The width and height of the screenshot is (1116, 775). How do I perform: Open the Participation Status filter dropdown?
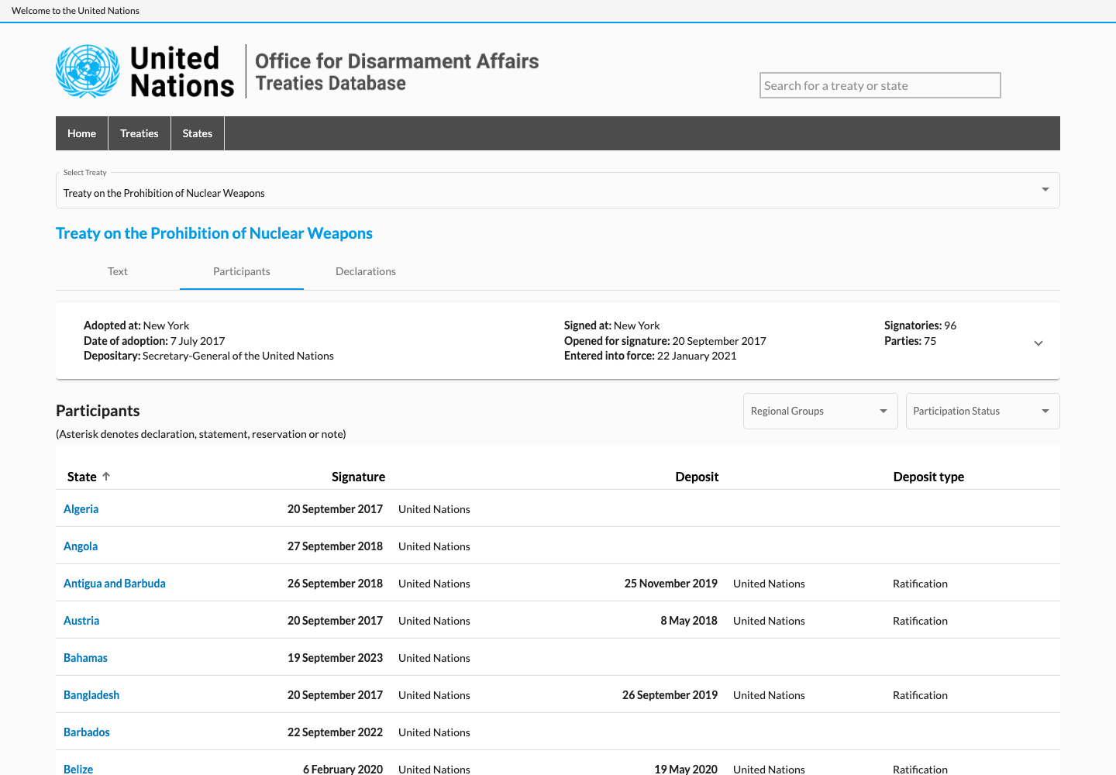pos(983,411)
